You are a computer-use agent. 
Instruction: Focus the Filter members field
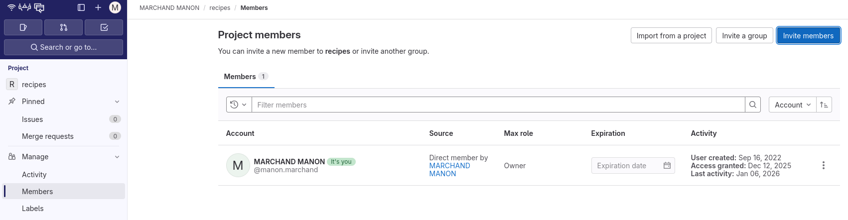pyautogui.click(x=498, y=105)
